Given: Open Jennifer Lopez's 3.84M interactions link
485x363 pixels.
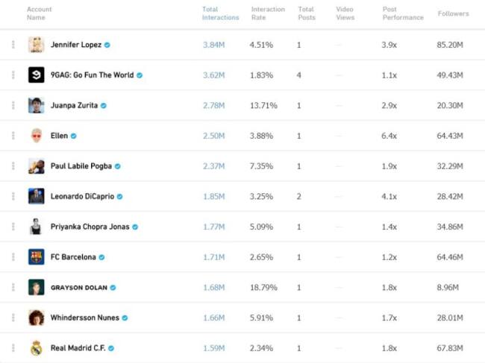Looking at the screenshot, I should click(213, 45).
